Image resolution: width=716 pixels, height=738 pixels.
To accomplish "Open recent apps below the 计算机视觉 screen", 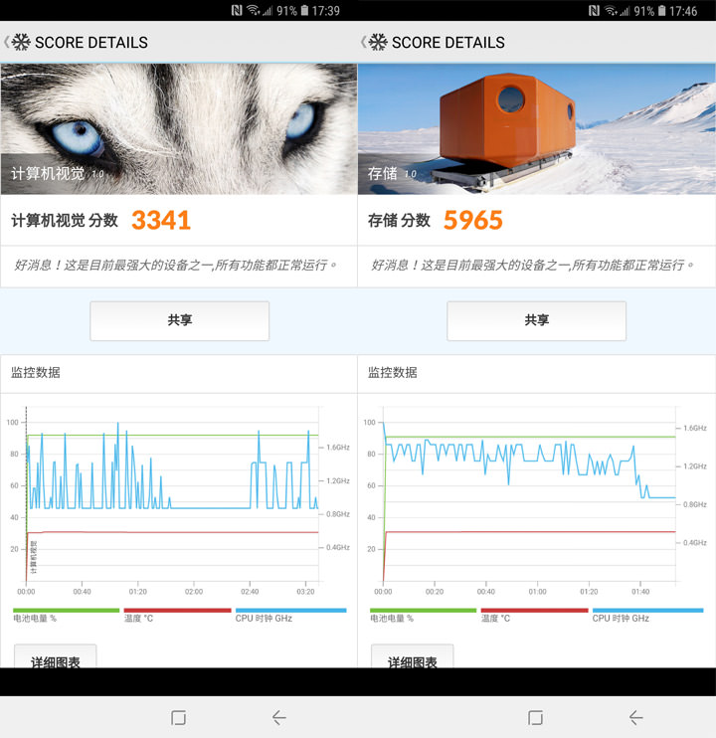I will click(179, 717).
